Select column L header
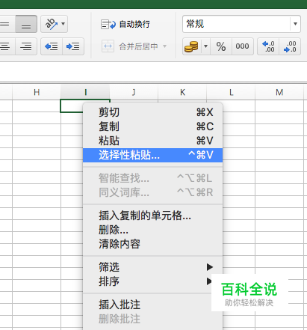The image size is (307, 330). click(231, 92)
